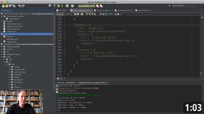Click the Open Project toolbar icon
This screenshot has height=114, width=204.
tap(10, 6)
